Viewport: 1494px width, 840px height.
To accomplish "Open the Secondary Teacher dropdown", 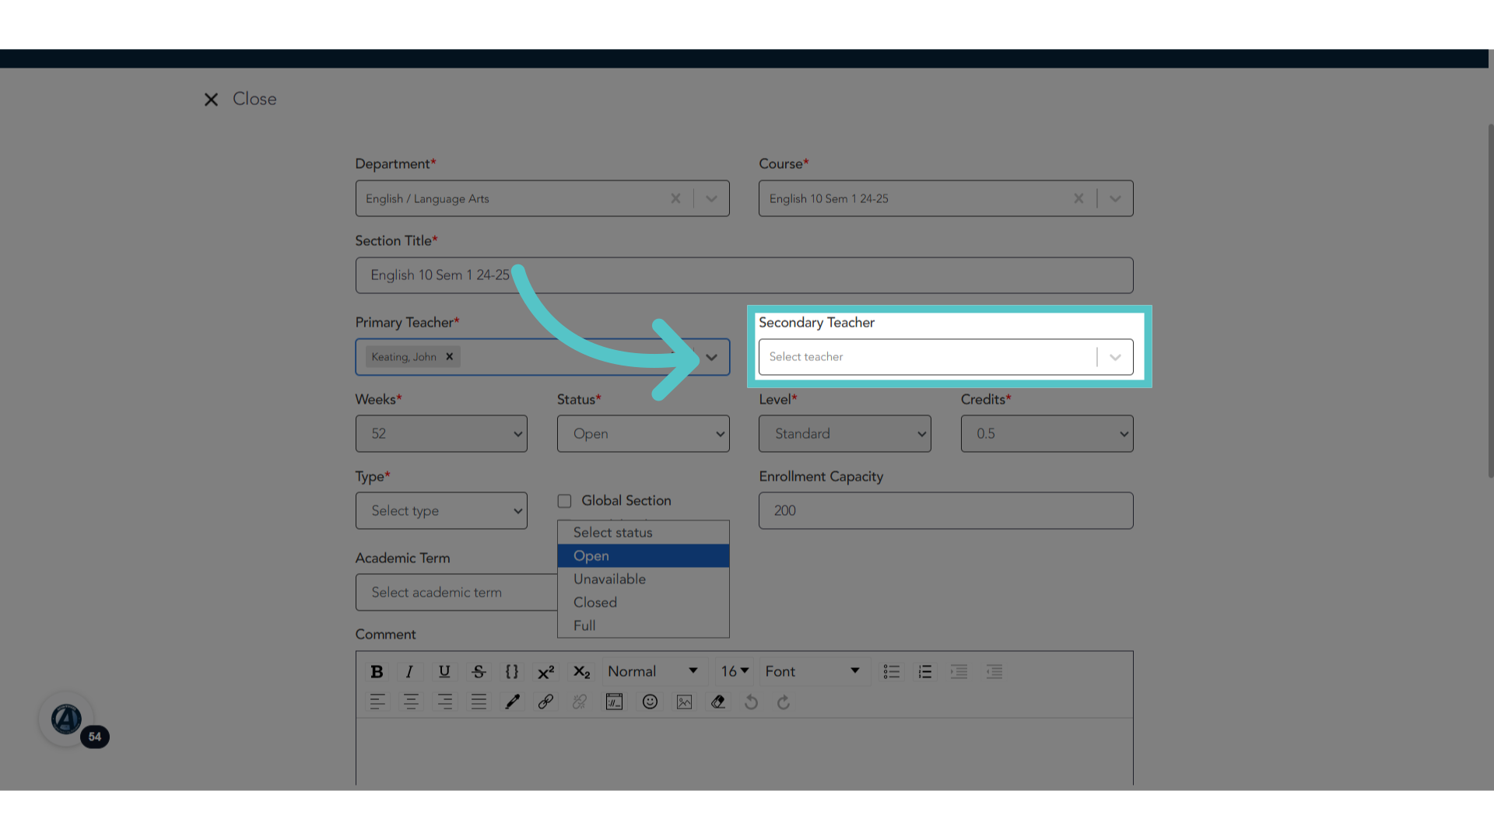I will coord(945,357).
